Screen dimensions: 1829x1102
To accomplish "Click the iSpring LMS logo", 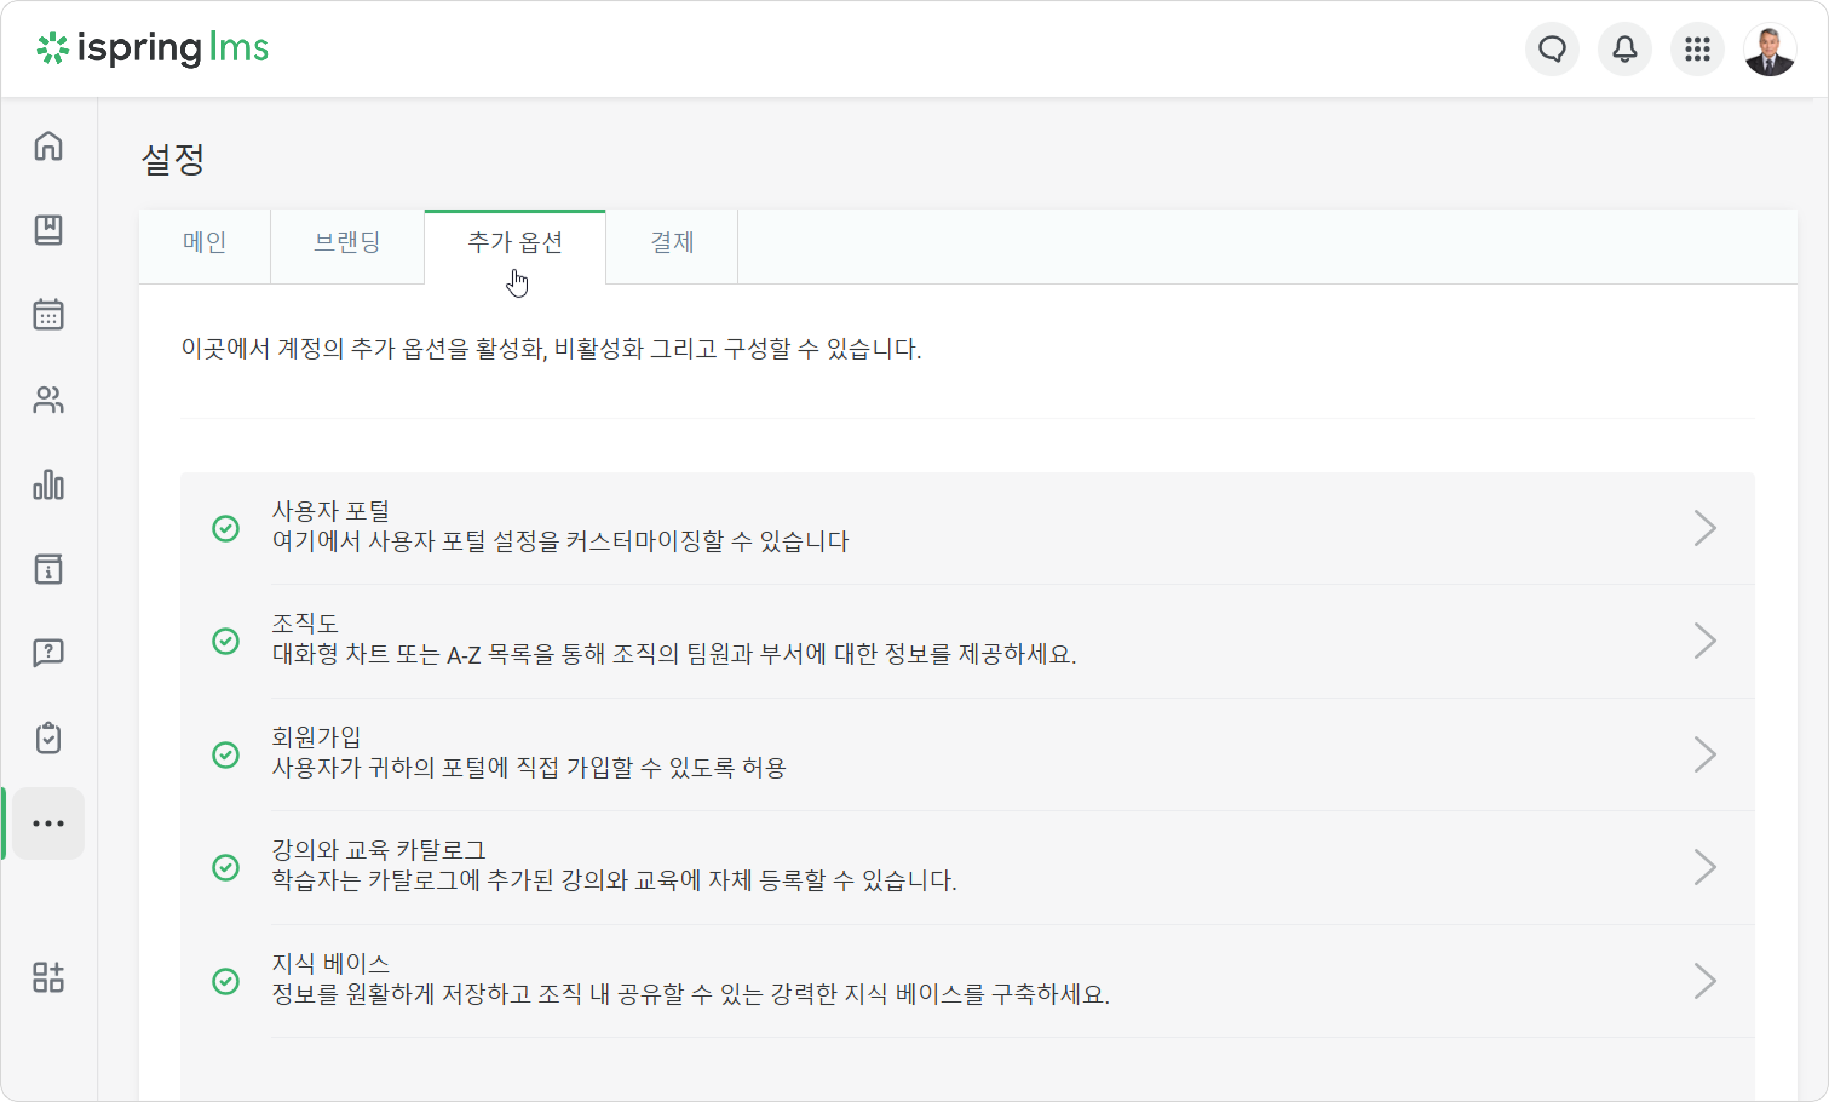I will pyautogui.click(x=152, y=48).
